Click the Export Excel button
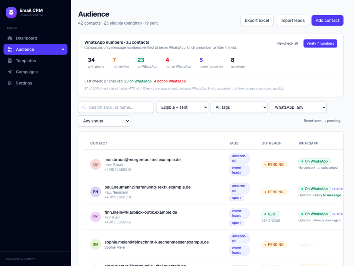Viewport: 355px width, 266px height. pos(257,20)
